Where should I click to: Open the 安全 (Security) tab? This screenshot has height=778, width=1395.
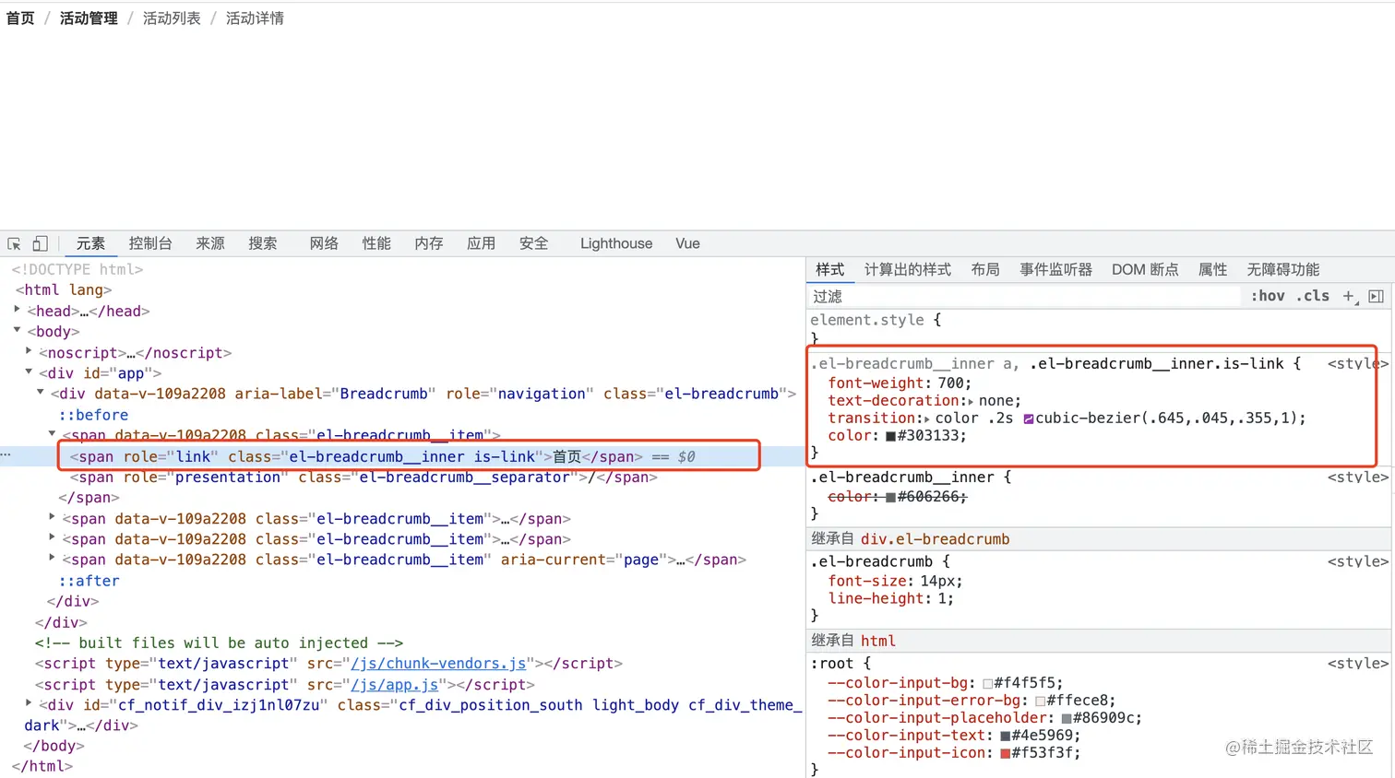(533, 243)
